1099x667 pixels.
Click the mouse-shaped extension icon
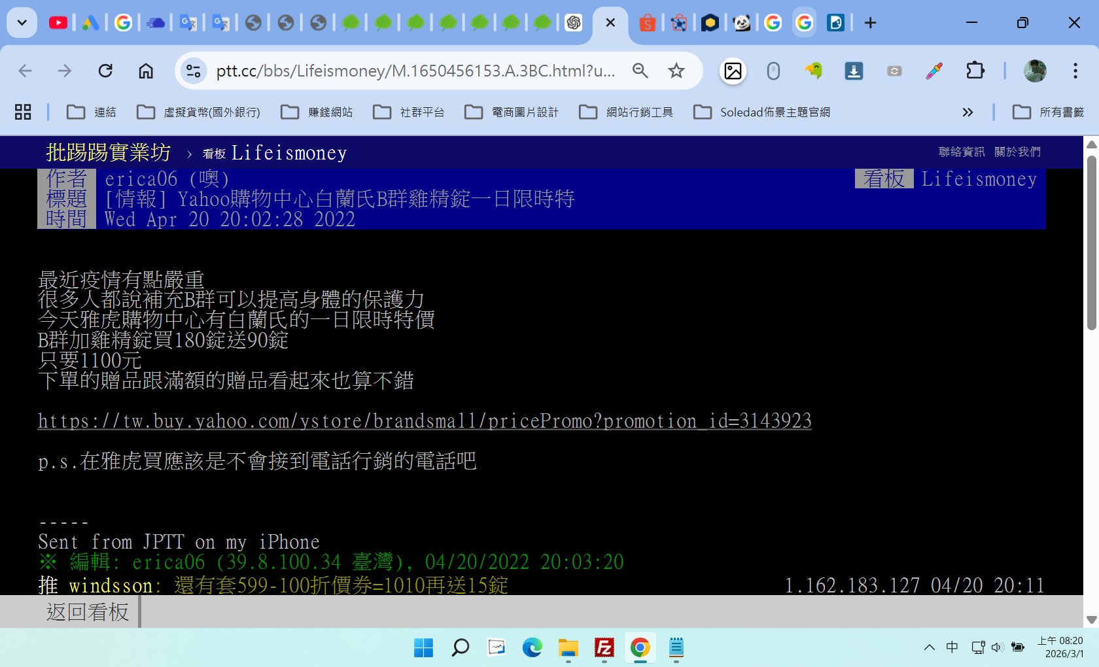point(773,71)
